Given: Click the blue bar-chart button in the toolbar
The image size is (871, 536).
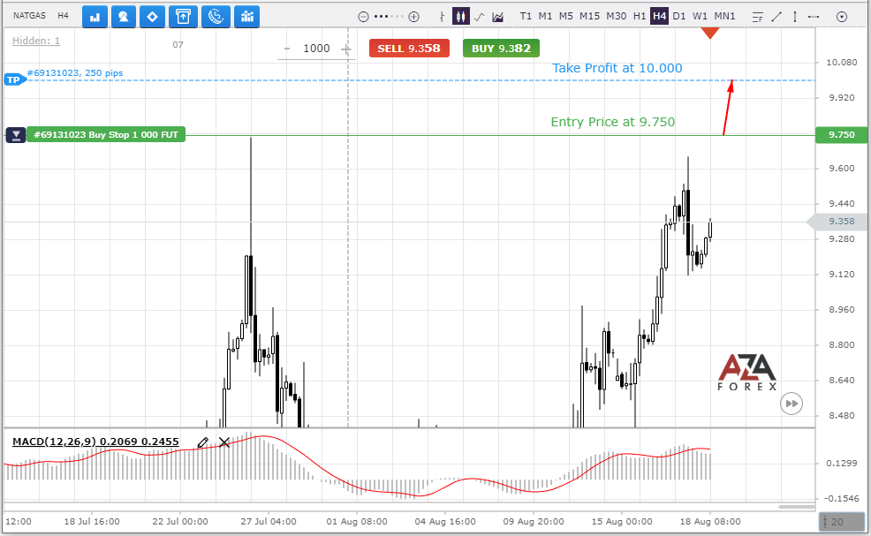Looking at the screenshot, I should tap(95, 17).
